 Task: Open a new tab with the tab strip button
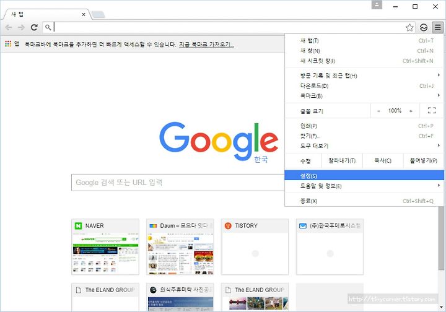pyautogui.click(x=98, y=14)
